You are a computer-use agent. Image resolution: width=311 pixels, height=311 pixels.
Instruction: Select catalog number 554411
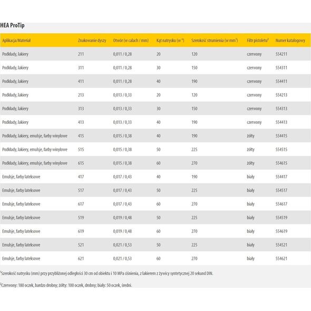tap(281, 81)
